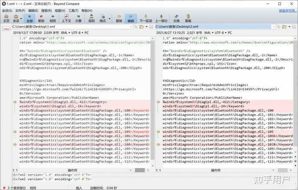Screen dimensions: 298x190
Task: Expand the 会话 sessions dropdown arrow
Action: coord(21,19)
